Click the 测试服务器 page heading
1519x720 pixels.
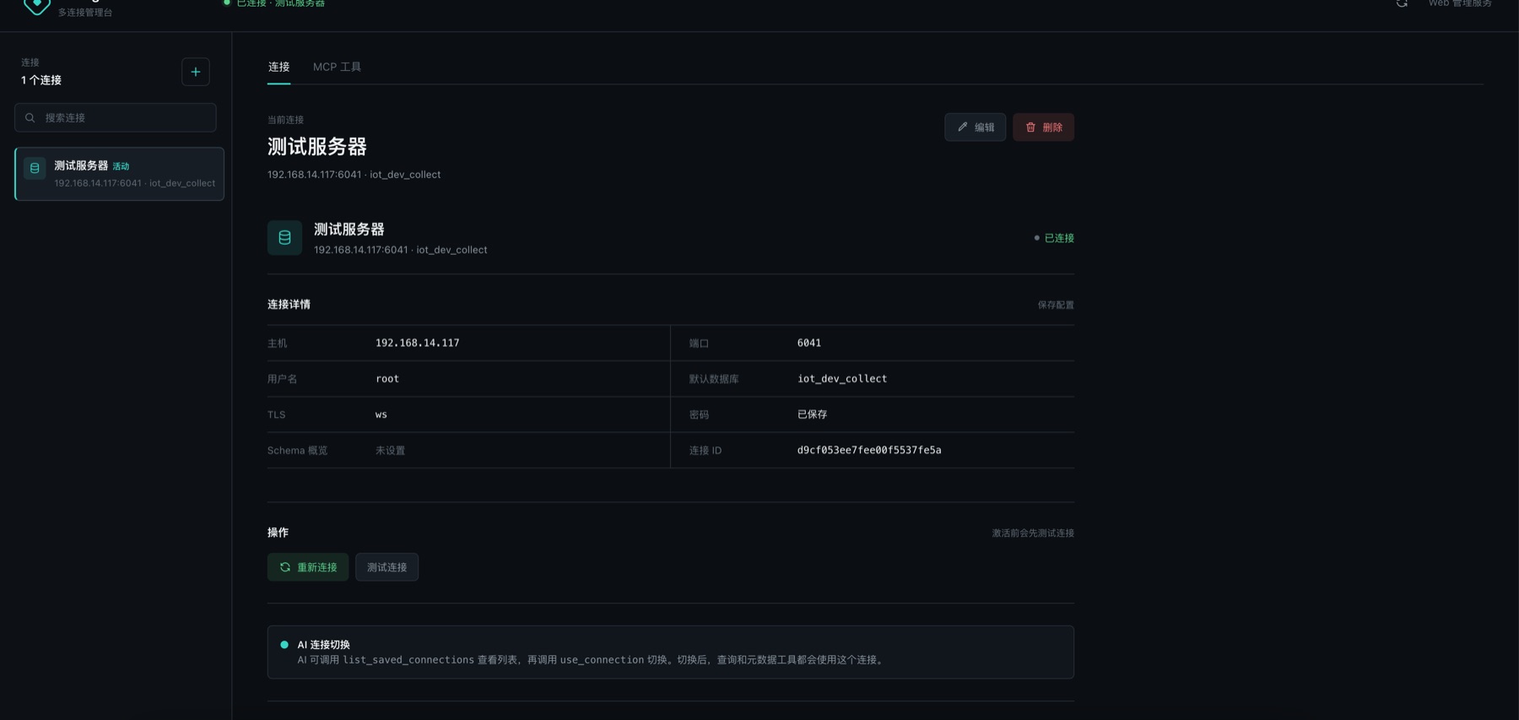[x=316, y=146]
